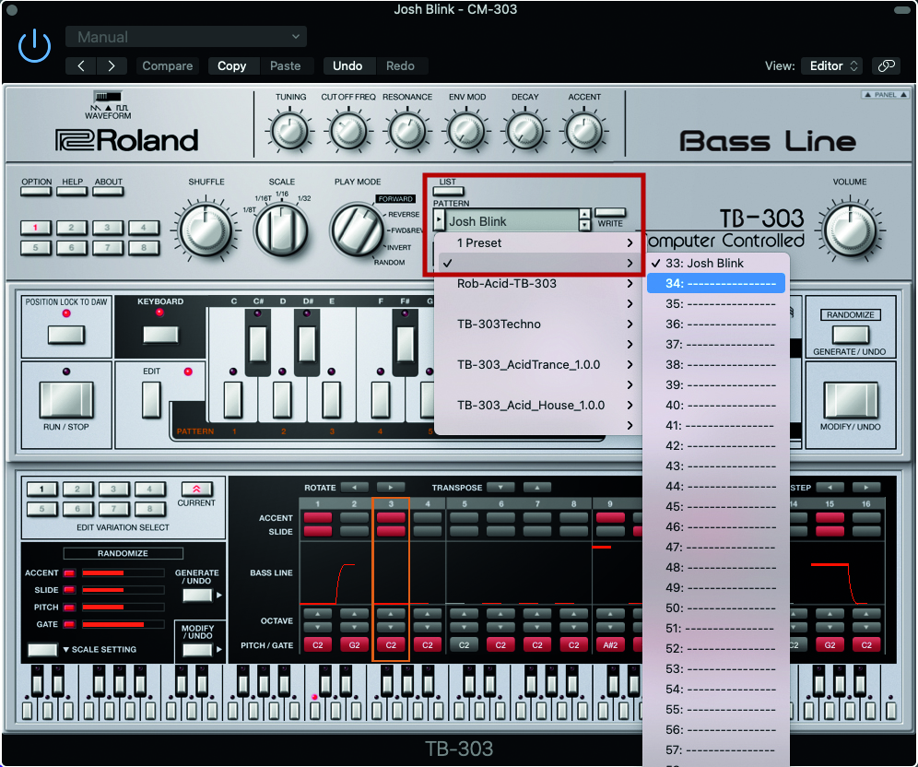
Task: Click the Compare button
Action: point(168,66)
